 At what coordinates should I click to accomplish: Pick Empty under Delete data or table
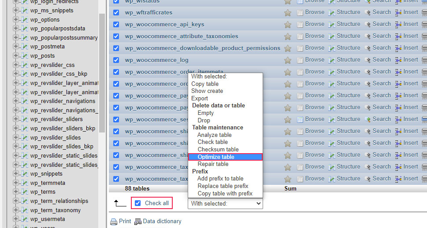coord(225,113)
